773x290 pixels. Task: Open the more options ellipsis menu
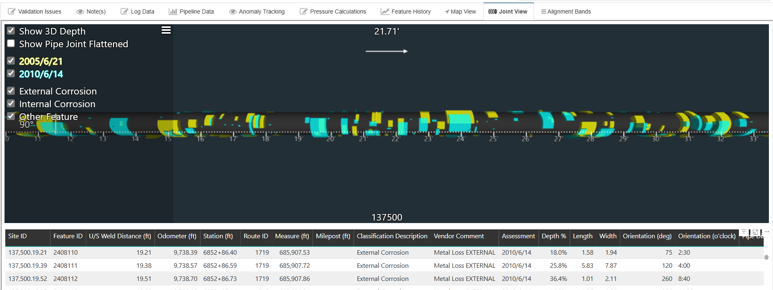[766, 232]
